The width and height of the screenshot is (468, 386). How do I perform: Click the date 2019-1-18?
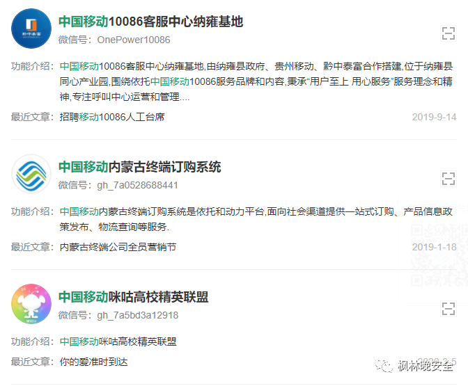[434, 247]
